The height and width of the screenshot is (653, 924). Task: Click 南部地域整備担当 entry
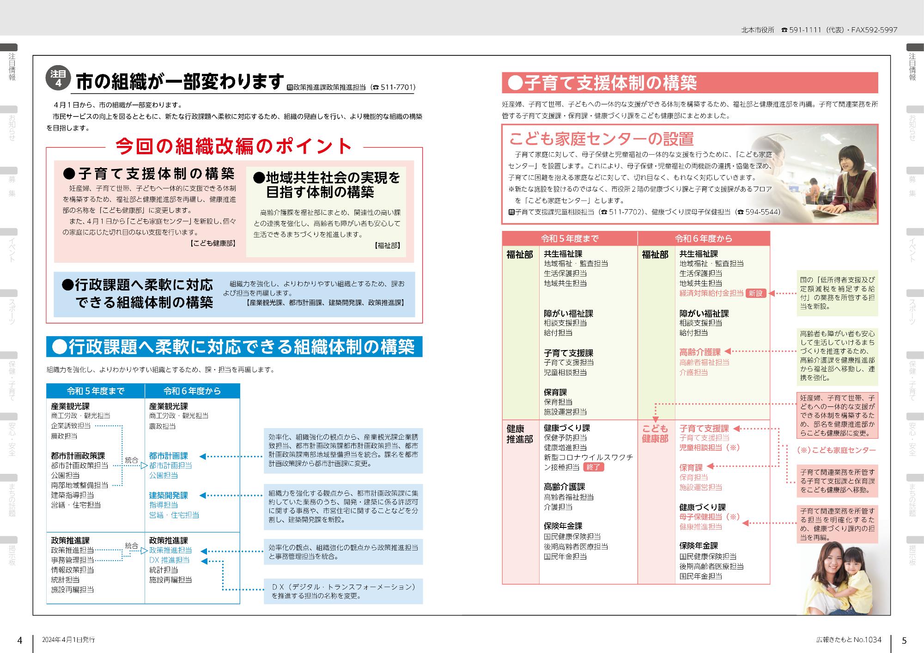coord(79,485)
